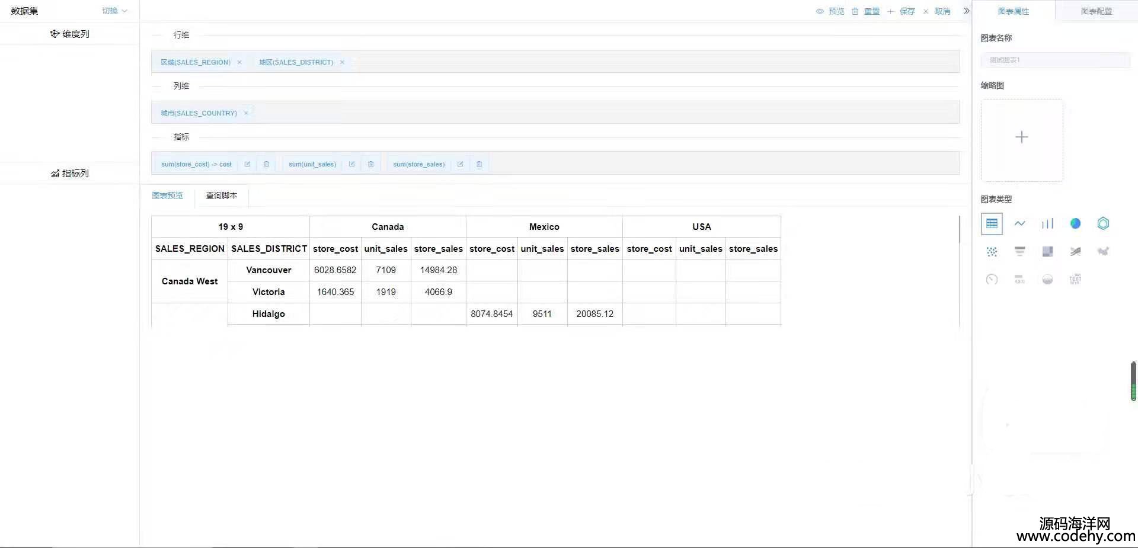Image resolution: width=1138 pixels, height=548 pixels.
Task: Click the 指标列 section header
Action: pyautogui.click(x=70, y=173)
